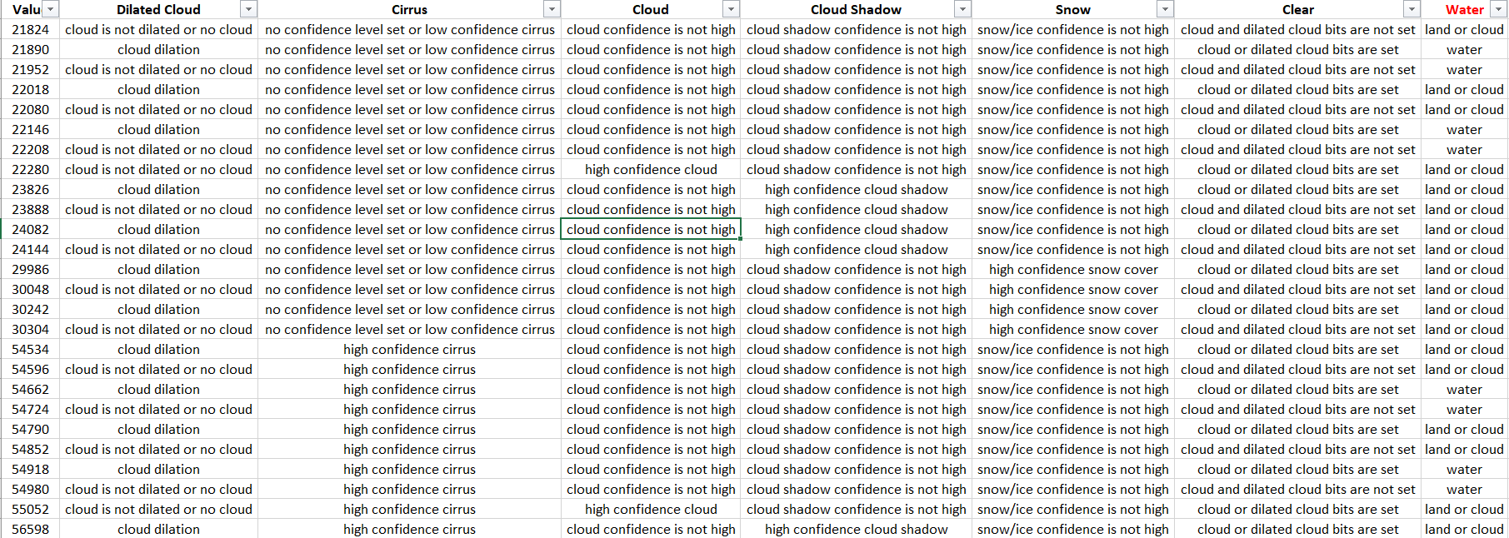Select "high confidence cloud" in row 22280
Viewport: 1509px width, 538px height.
pyautogui.click(x=651, y=170)
